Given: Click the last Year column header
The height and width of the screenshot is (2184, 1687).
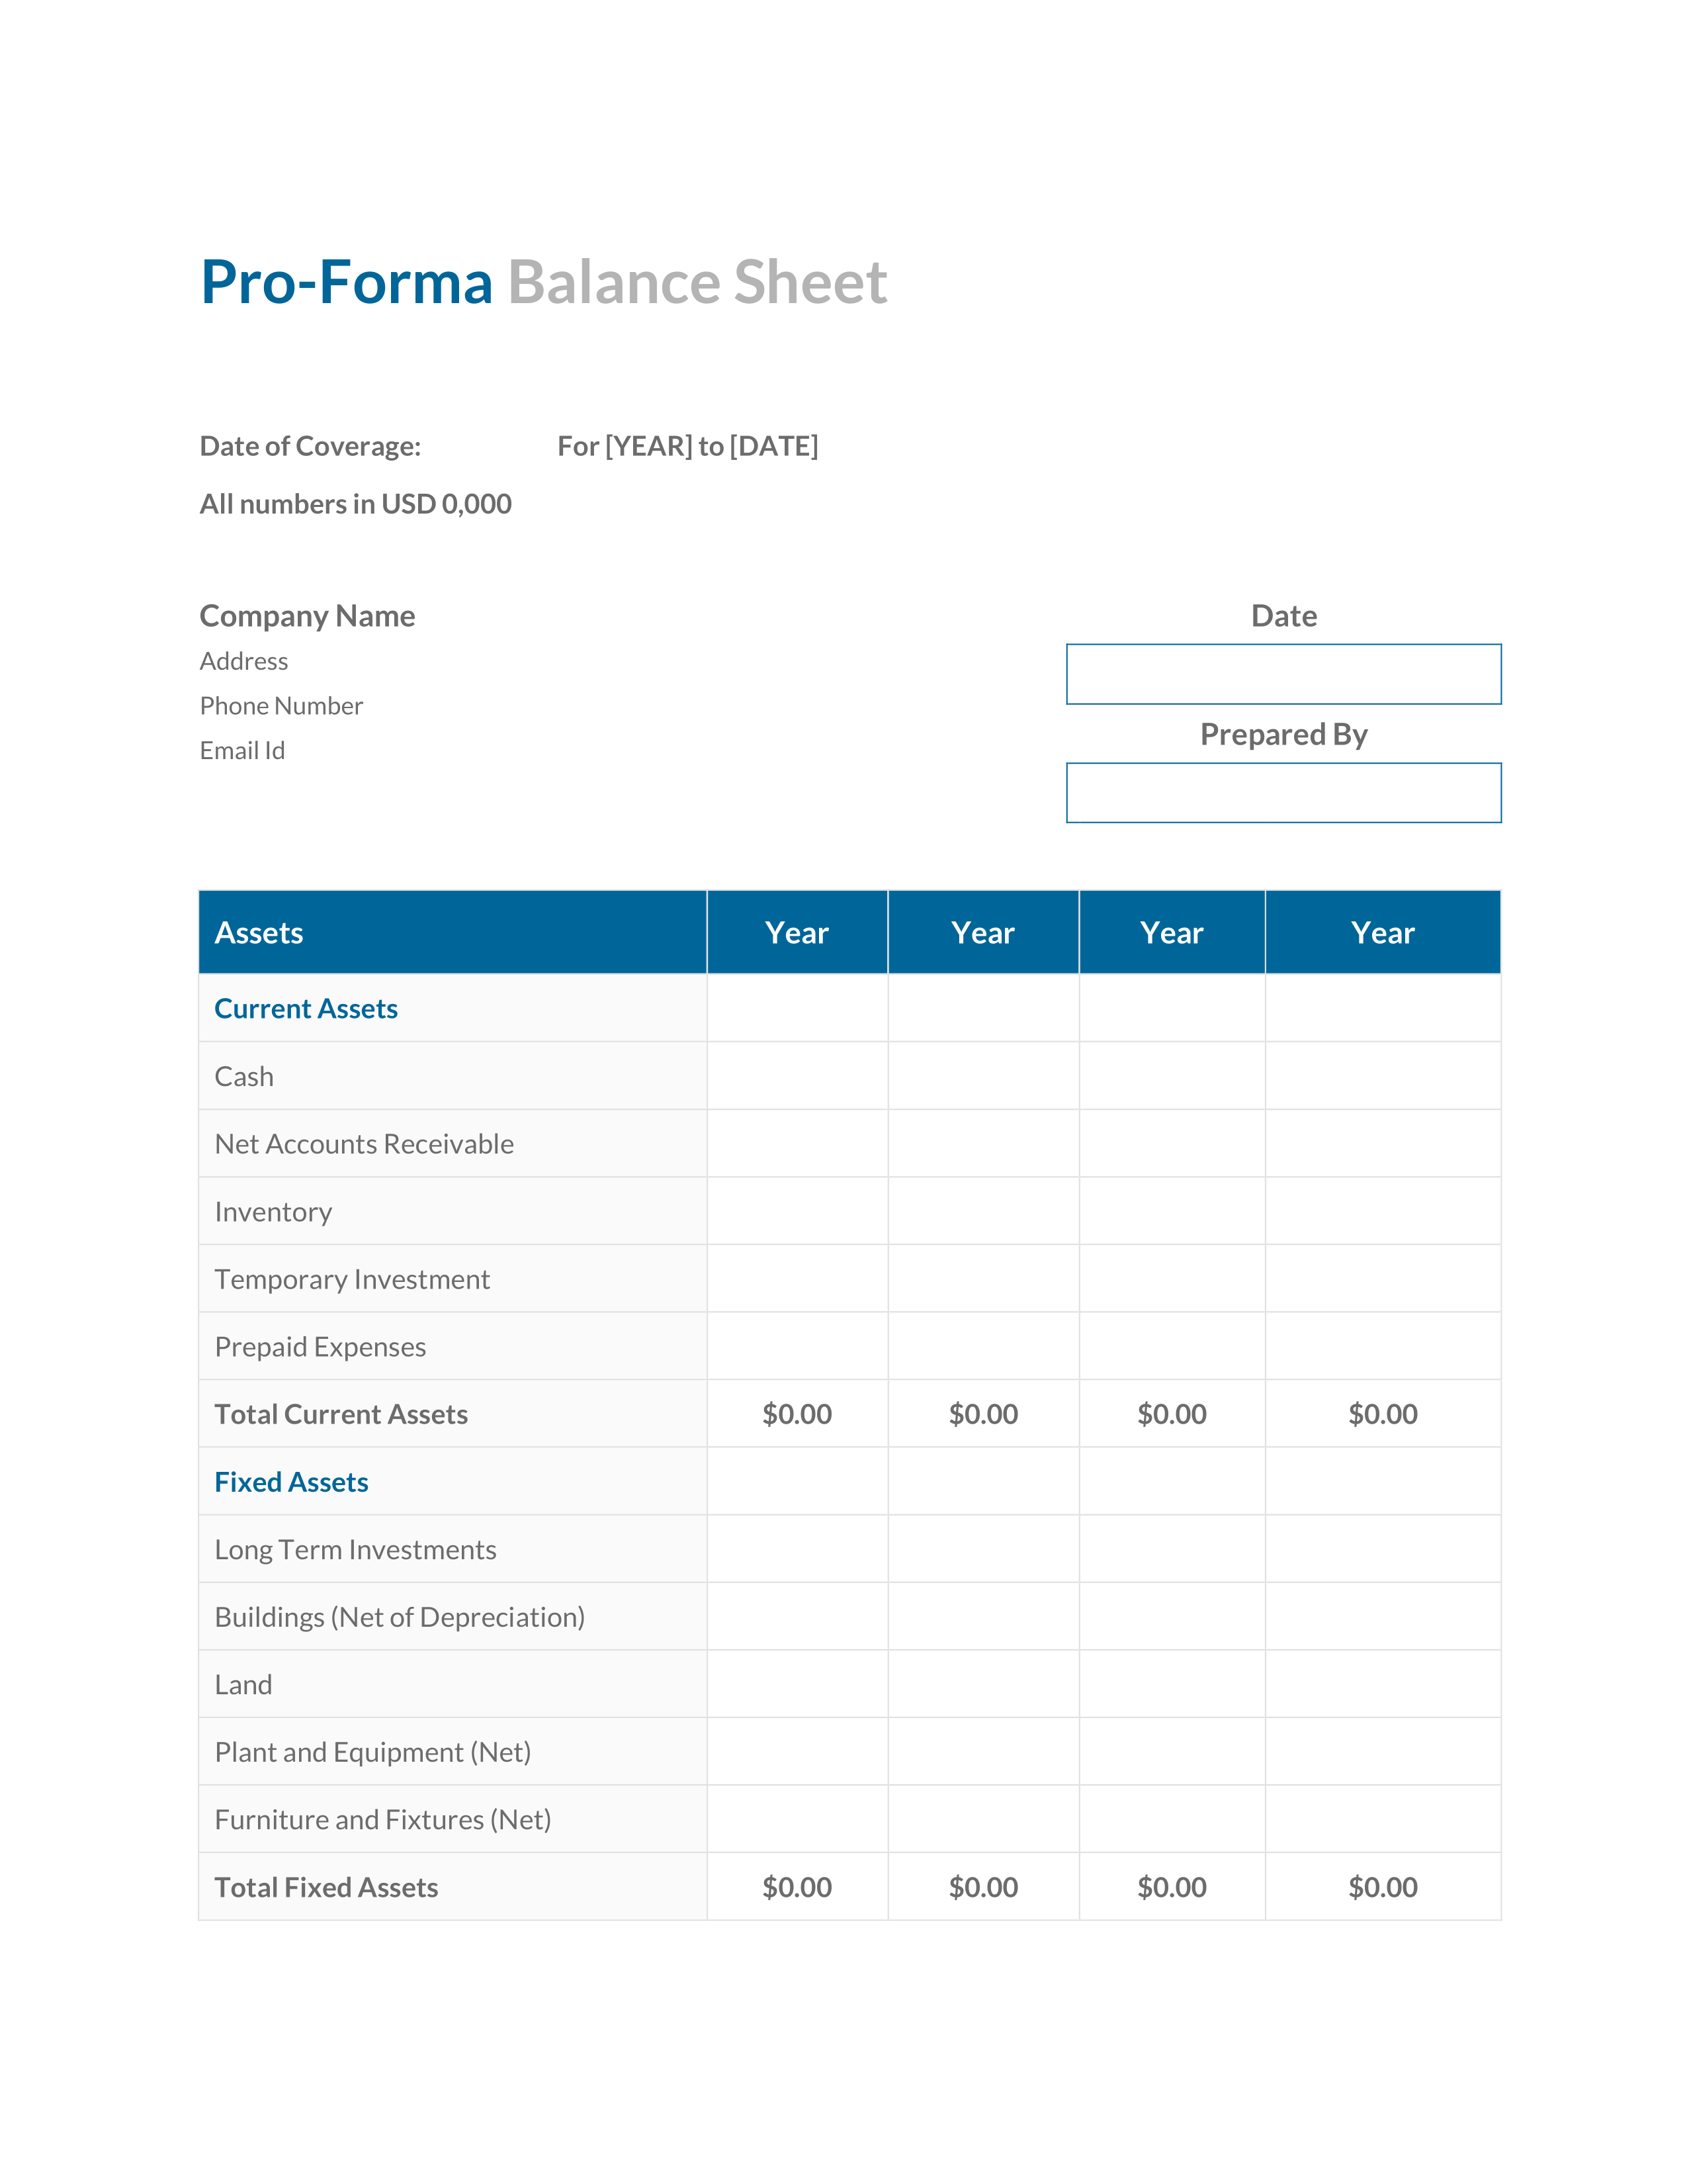Looking at the screenshot, I should coord(1383,932).
